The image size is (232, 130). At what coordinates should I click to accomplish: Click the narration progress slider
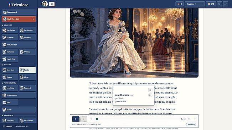click(x=138, y=119)
